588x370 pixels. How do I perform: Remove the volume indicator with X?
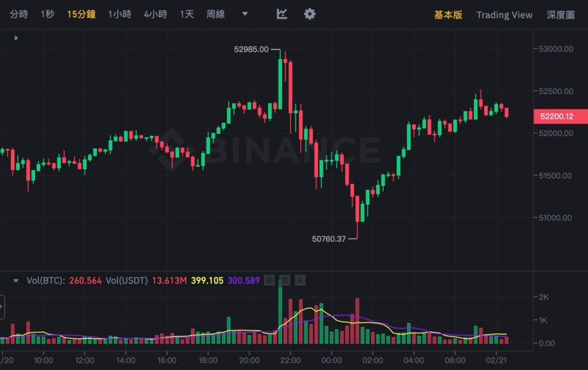click(300, 280)
